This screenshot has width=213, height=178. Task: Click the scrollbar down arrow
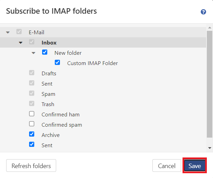210,148
